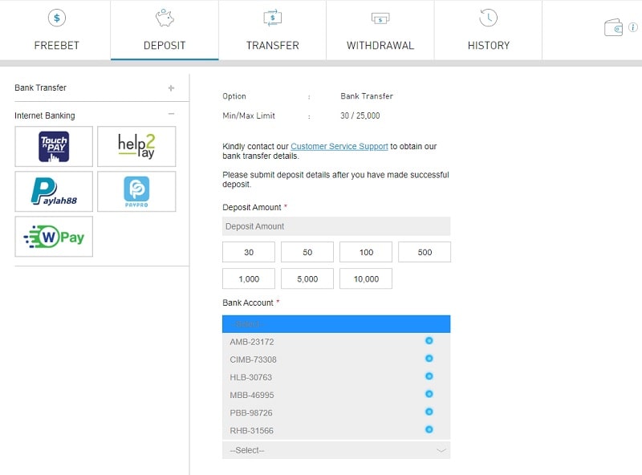Click the blue status dot for AMB-23172
The width and height of the screenshot is (642, 475).
(429, 341)
